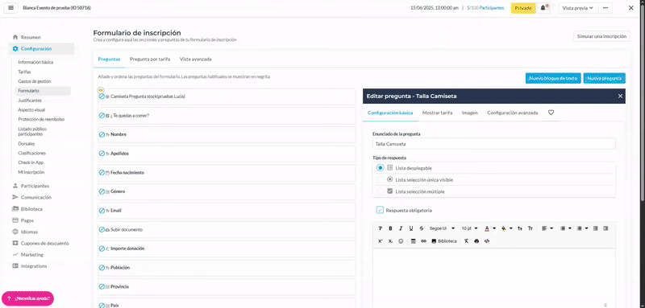The image size is (645, 308).
Task: Open the Segoe UI font family dropdown
Action: [442, 228]
